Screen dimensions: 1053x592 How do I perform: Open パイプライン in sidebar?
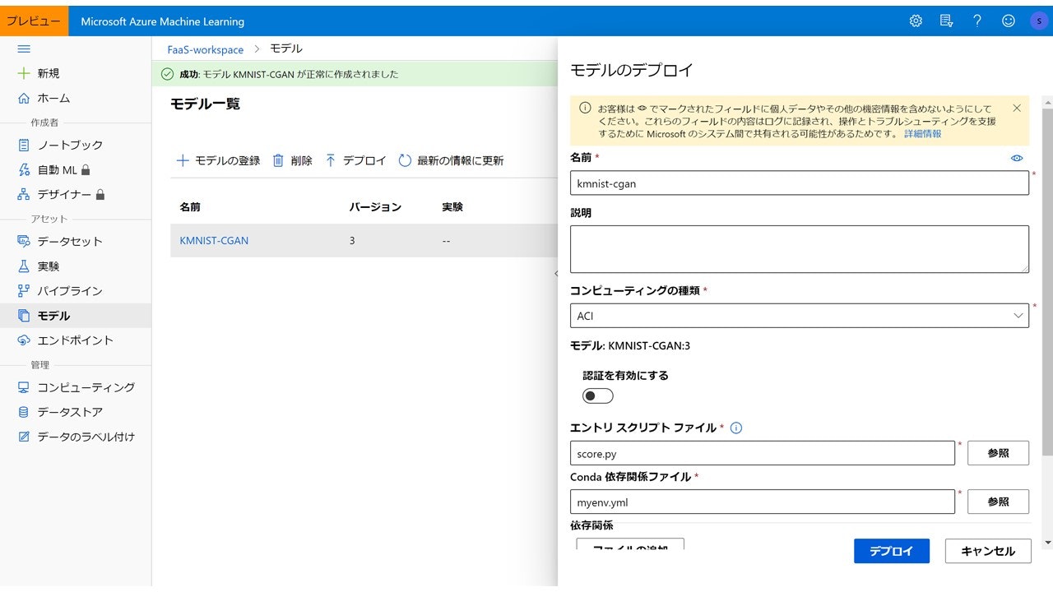coord(60,291)
